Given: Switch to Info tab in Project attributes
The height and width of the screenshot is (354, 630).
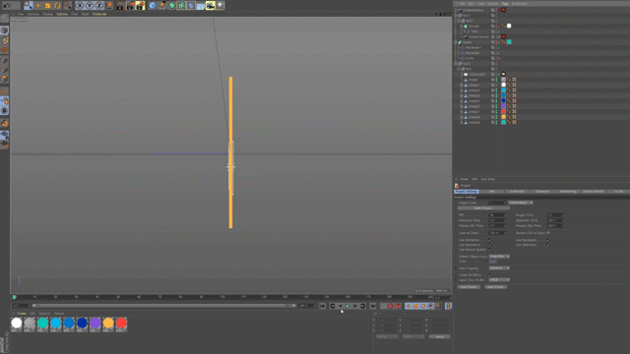Looking at the screenshot, I should [x=491, y=192].
